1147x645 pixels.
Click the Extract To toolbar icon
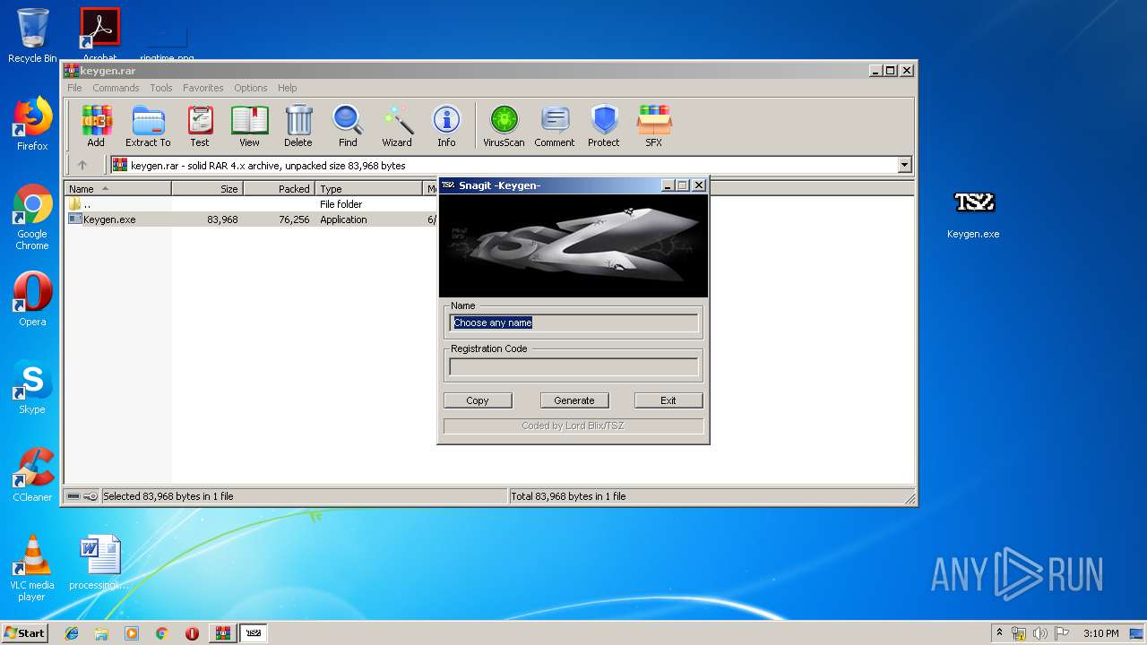tap(148, 125)
